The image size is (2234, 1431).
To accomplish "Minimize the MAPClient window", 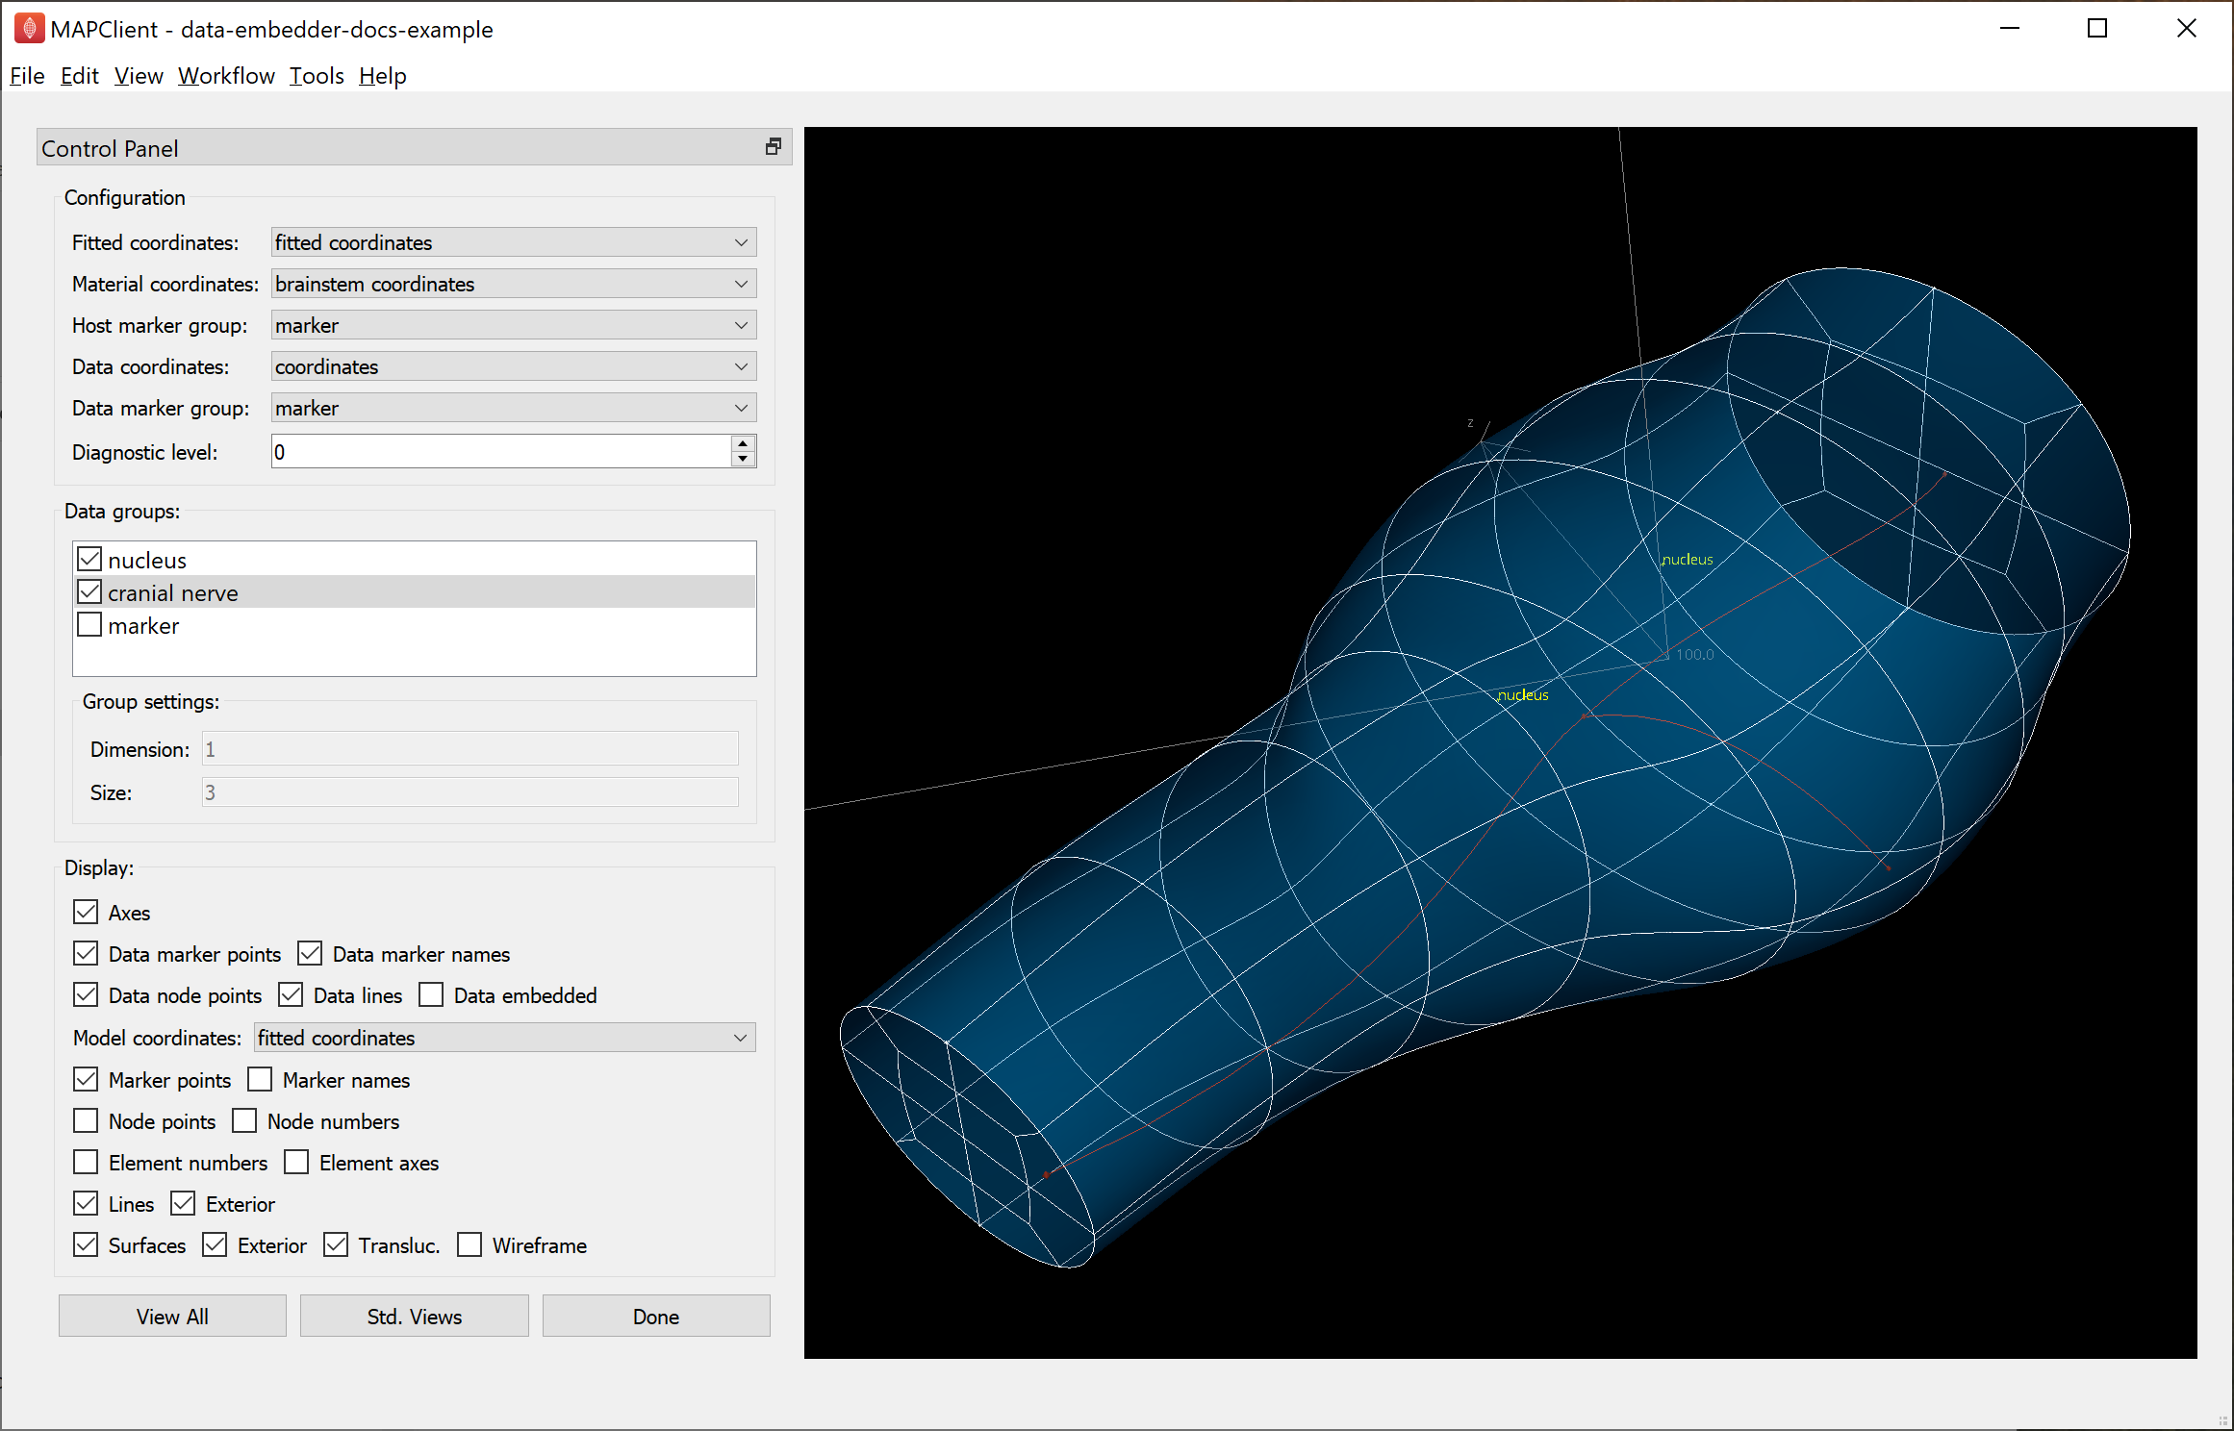I will [x=2009, y=29].
